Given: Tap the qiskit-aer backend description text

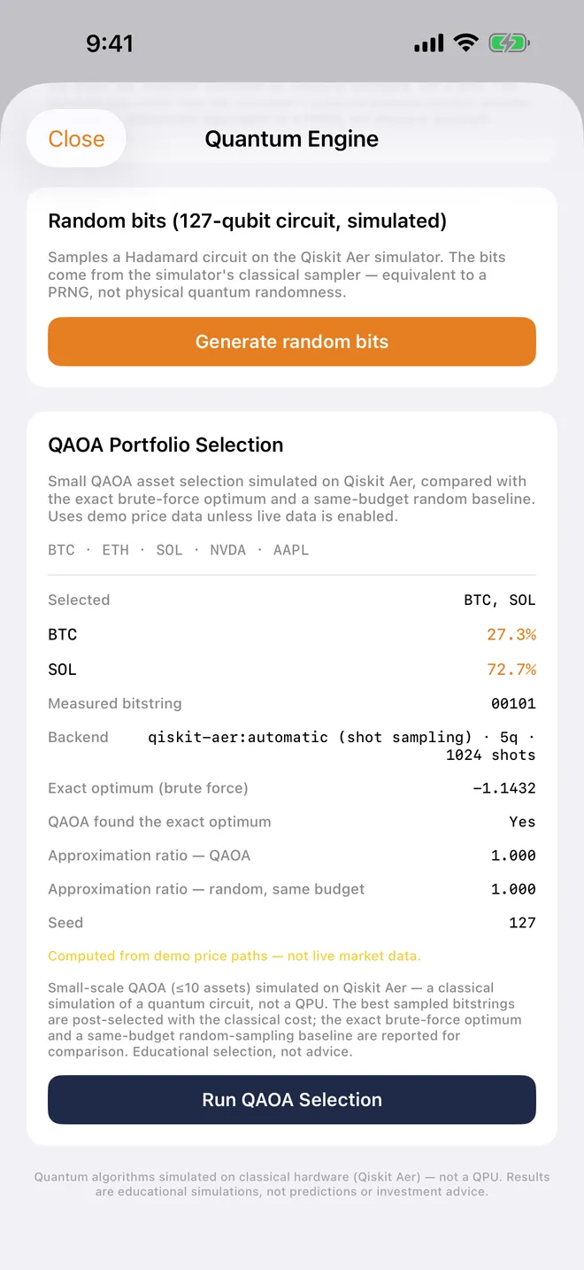Looking at the screenshot, I should click(342, 746).
